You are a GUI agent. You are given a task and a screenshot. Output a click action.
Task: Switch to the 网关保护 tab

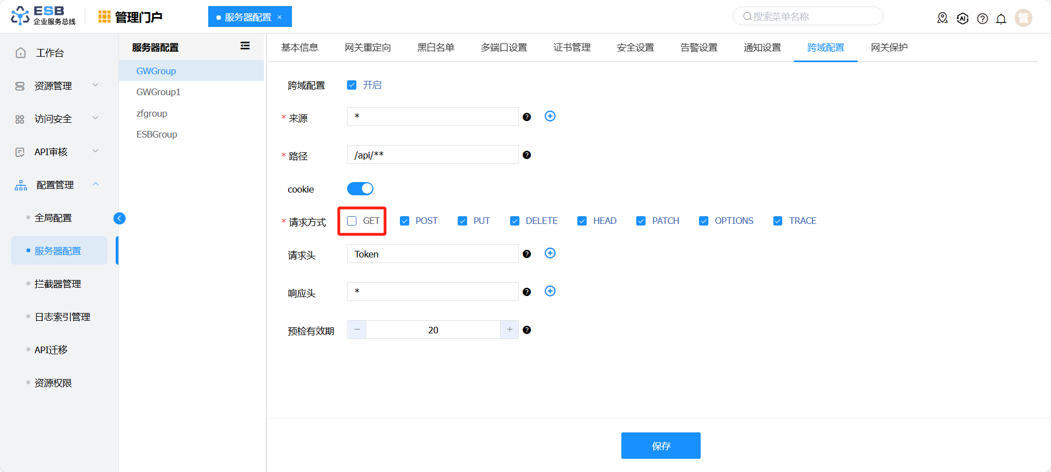click(x=889, y=47)
